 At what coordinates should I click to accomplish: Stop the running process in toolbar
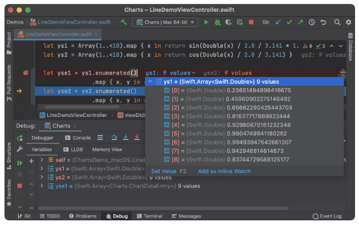pyautogui.click(x=251, y=22)
